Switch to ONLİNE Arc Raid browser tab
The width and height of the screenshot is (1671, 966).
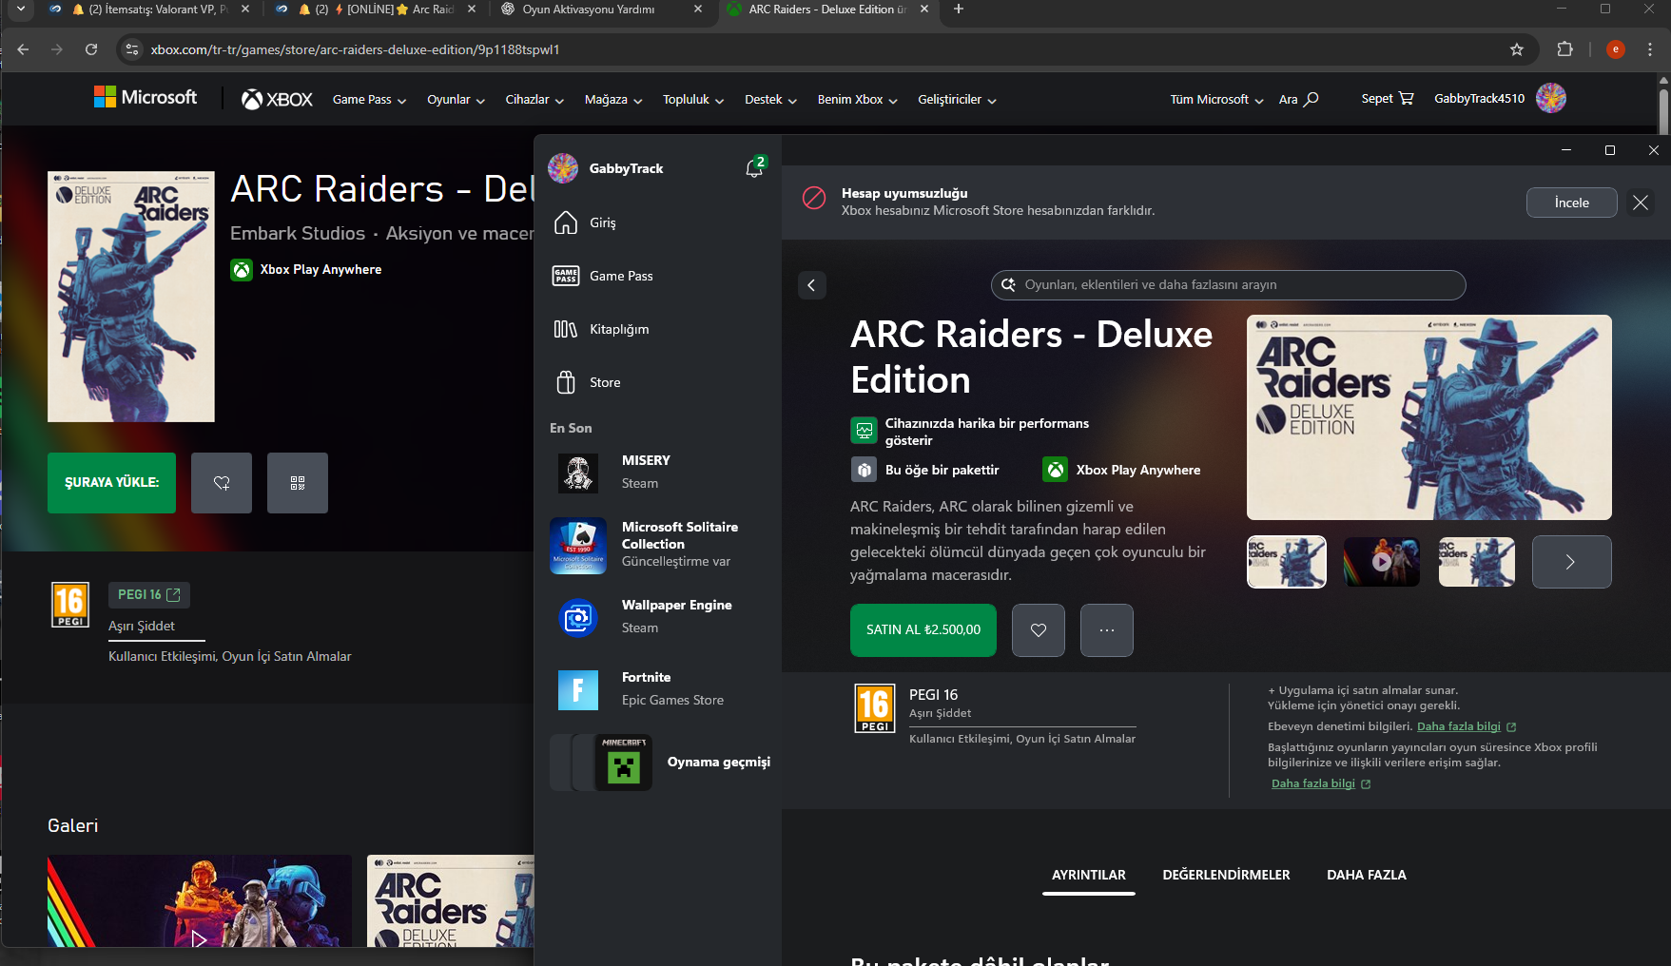point(375,10)
